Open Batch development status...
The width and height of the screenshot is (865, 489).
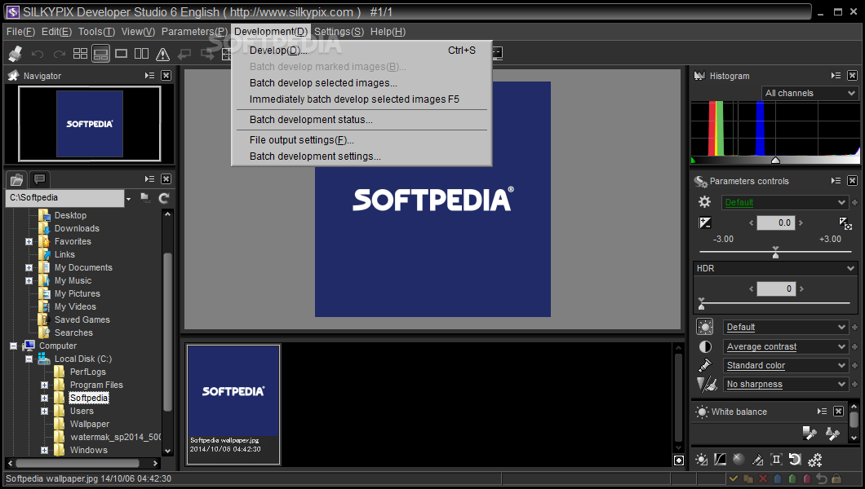tap(362, 120)
